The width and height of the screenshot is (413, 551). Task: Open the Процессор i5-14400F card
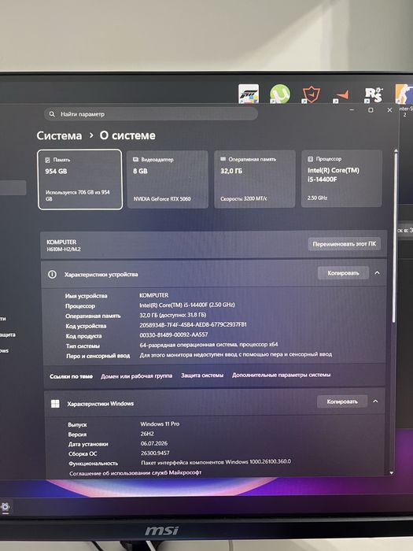tap(341, 179)
